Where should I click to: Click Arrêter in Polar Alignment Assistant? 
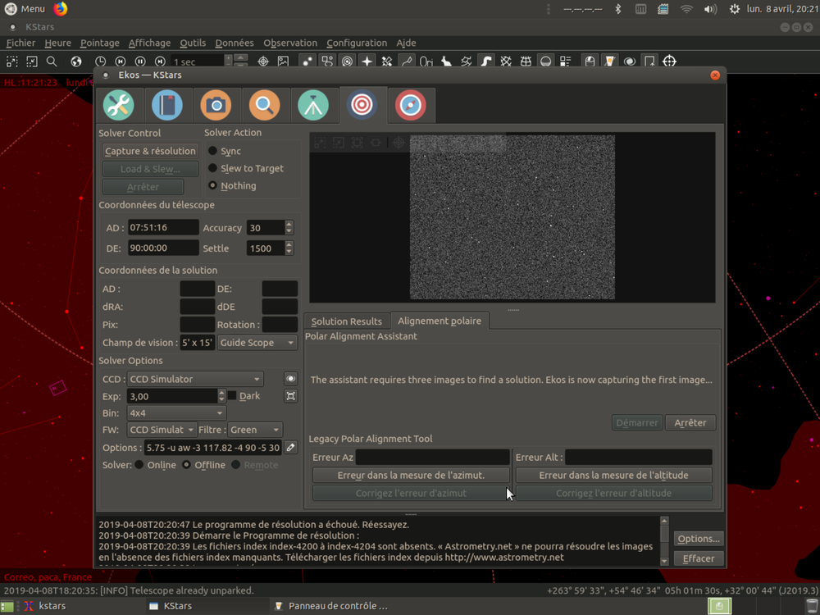coord(690,422)
